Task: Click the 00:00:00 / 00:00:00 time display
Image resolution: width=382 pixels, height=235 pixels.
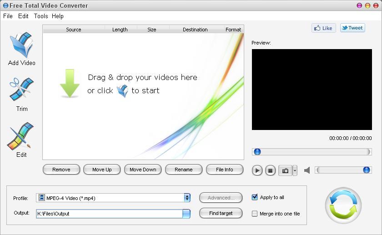Action: (x=350, y=138)
